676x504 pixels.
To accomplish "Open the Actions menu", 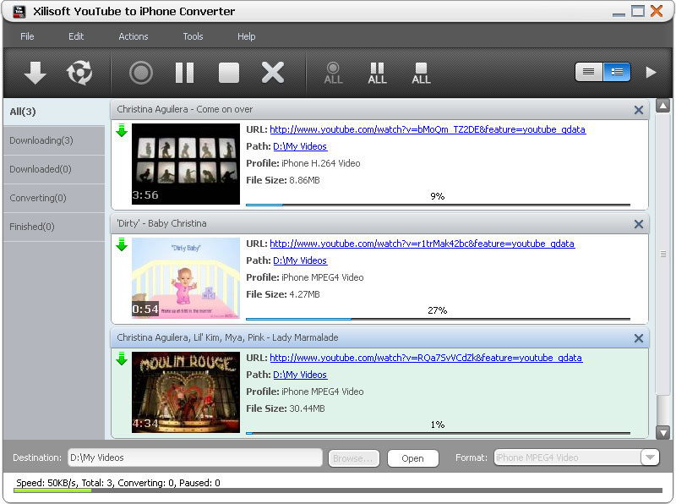I will pyautogui.click(x=133, y=36).
